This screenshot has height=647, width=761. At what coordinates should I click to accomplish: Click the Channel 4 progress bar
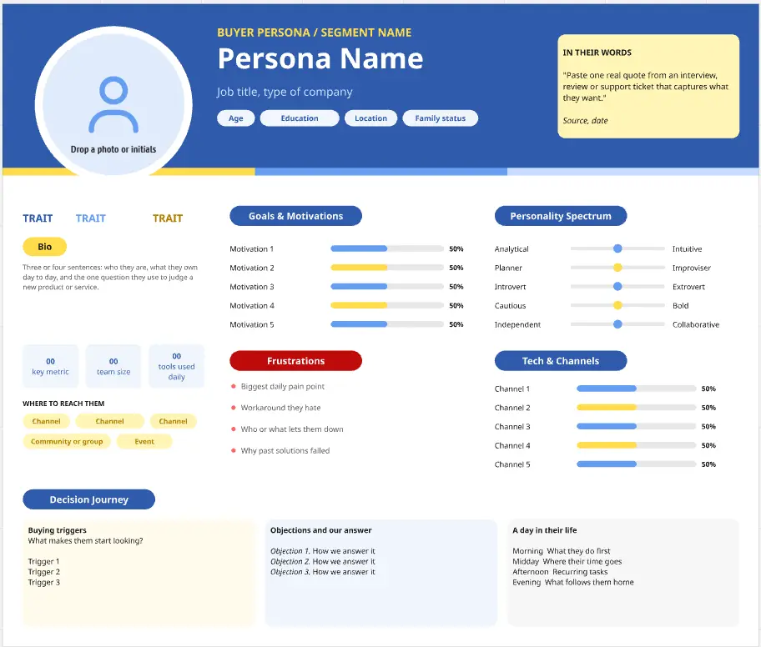637,446
